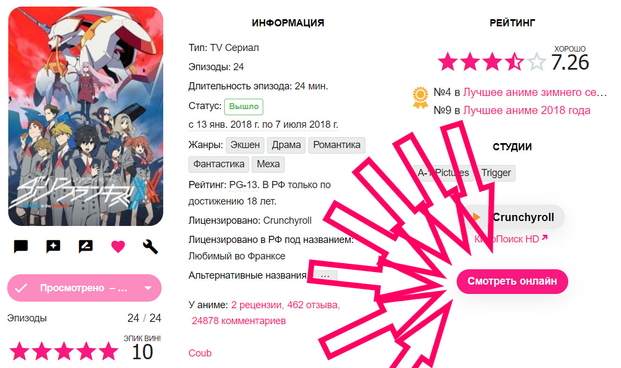Expand the Просмотрено status dropdown arrow

pos(148,288)
